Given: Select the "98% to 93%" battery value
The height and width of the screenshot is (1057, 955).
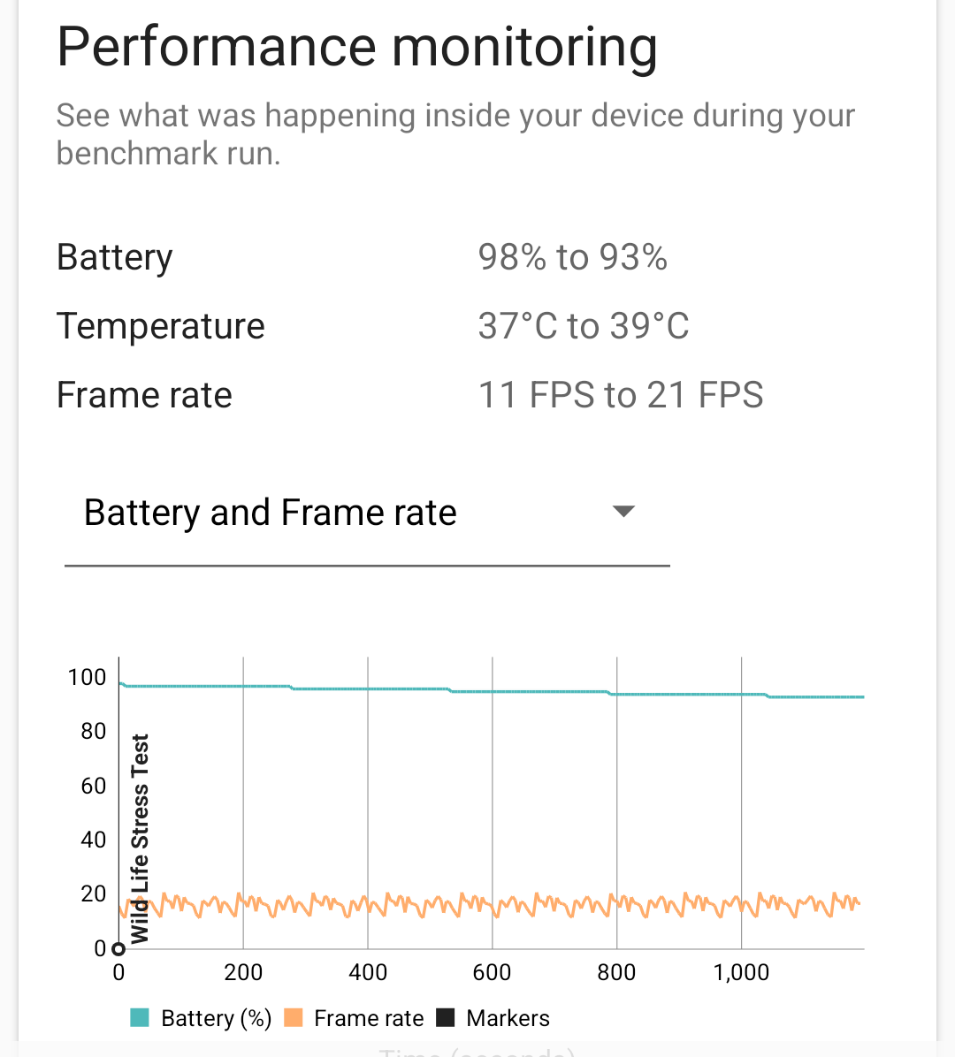Looking at the screenshot, I should coord(572,257).
